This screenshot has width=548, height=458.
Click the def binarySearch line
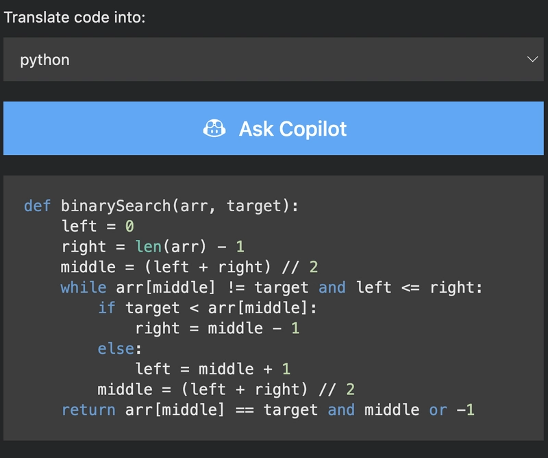tap(161, 206)
